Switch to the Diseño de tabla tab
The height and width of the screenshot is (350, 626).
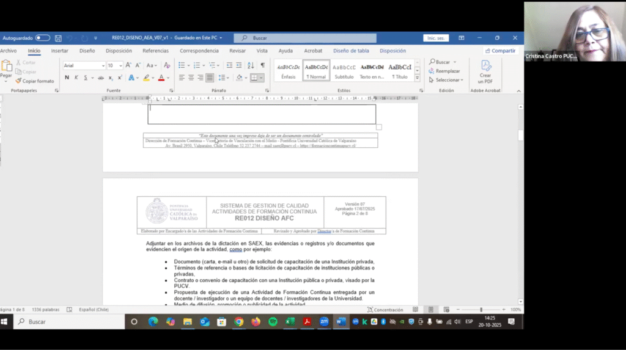click(351, 51)
